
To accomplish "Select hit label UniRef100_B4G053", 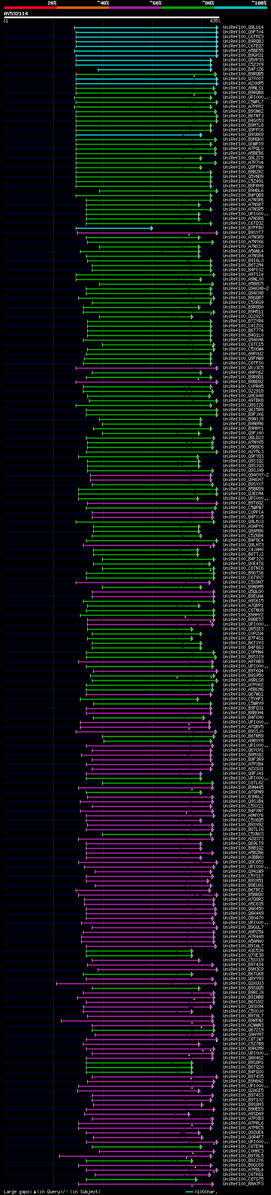I will 243,121.
